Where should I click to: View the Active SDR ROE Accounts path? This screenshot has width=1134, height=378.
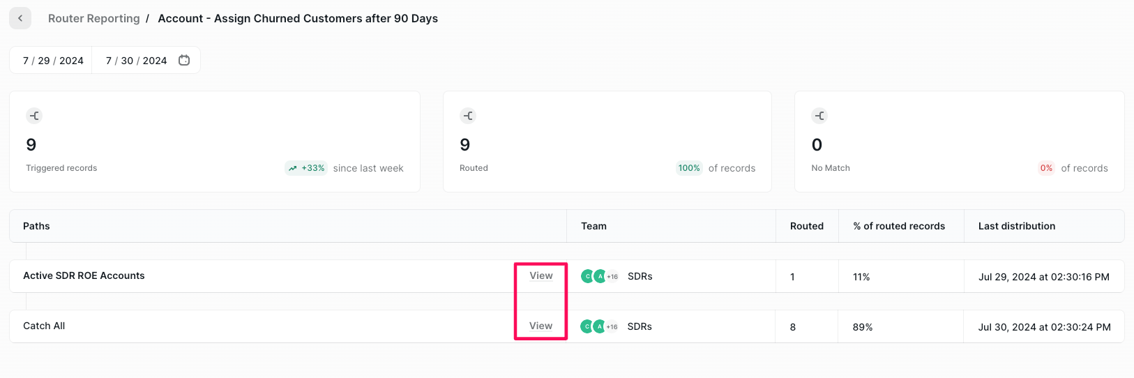point(541,275)
